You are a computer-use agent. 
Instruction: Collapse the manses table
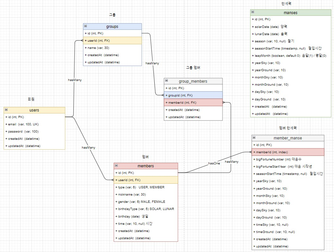click(x=253, y=12)
